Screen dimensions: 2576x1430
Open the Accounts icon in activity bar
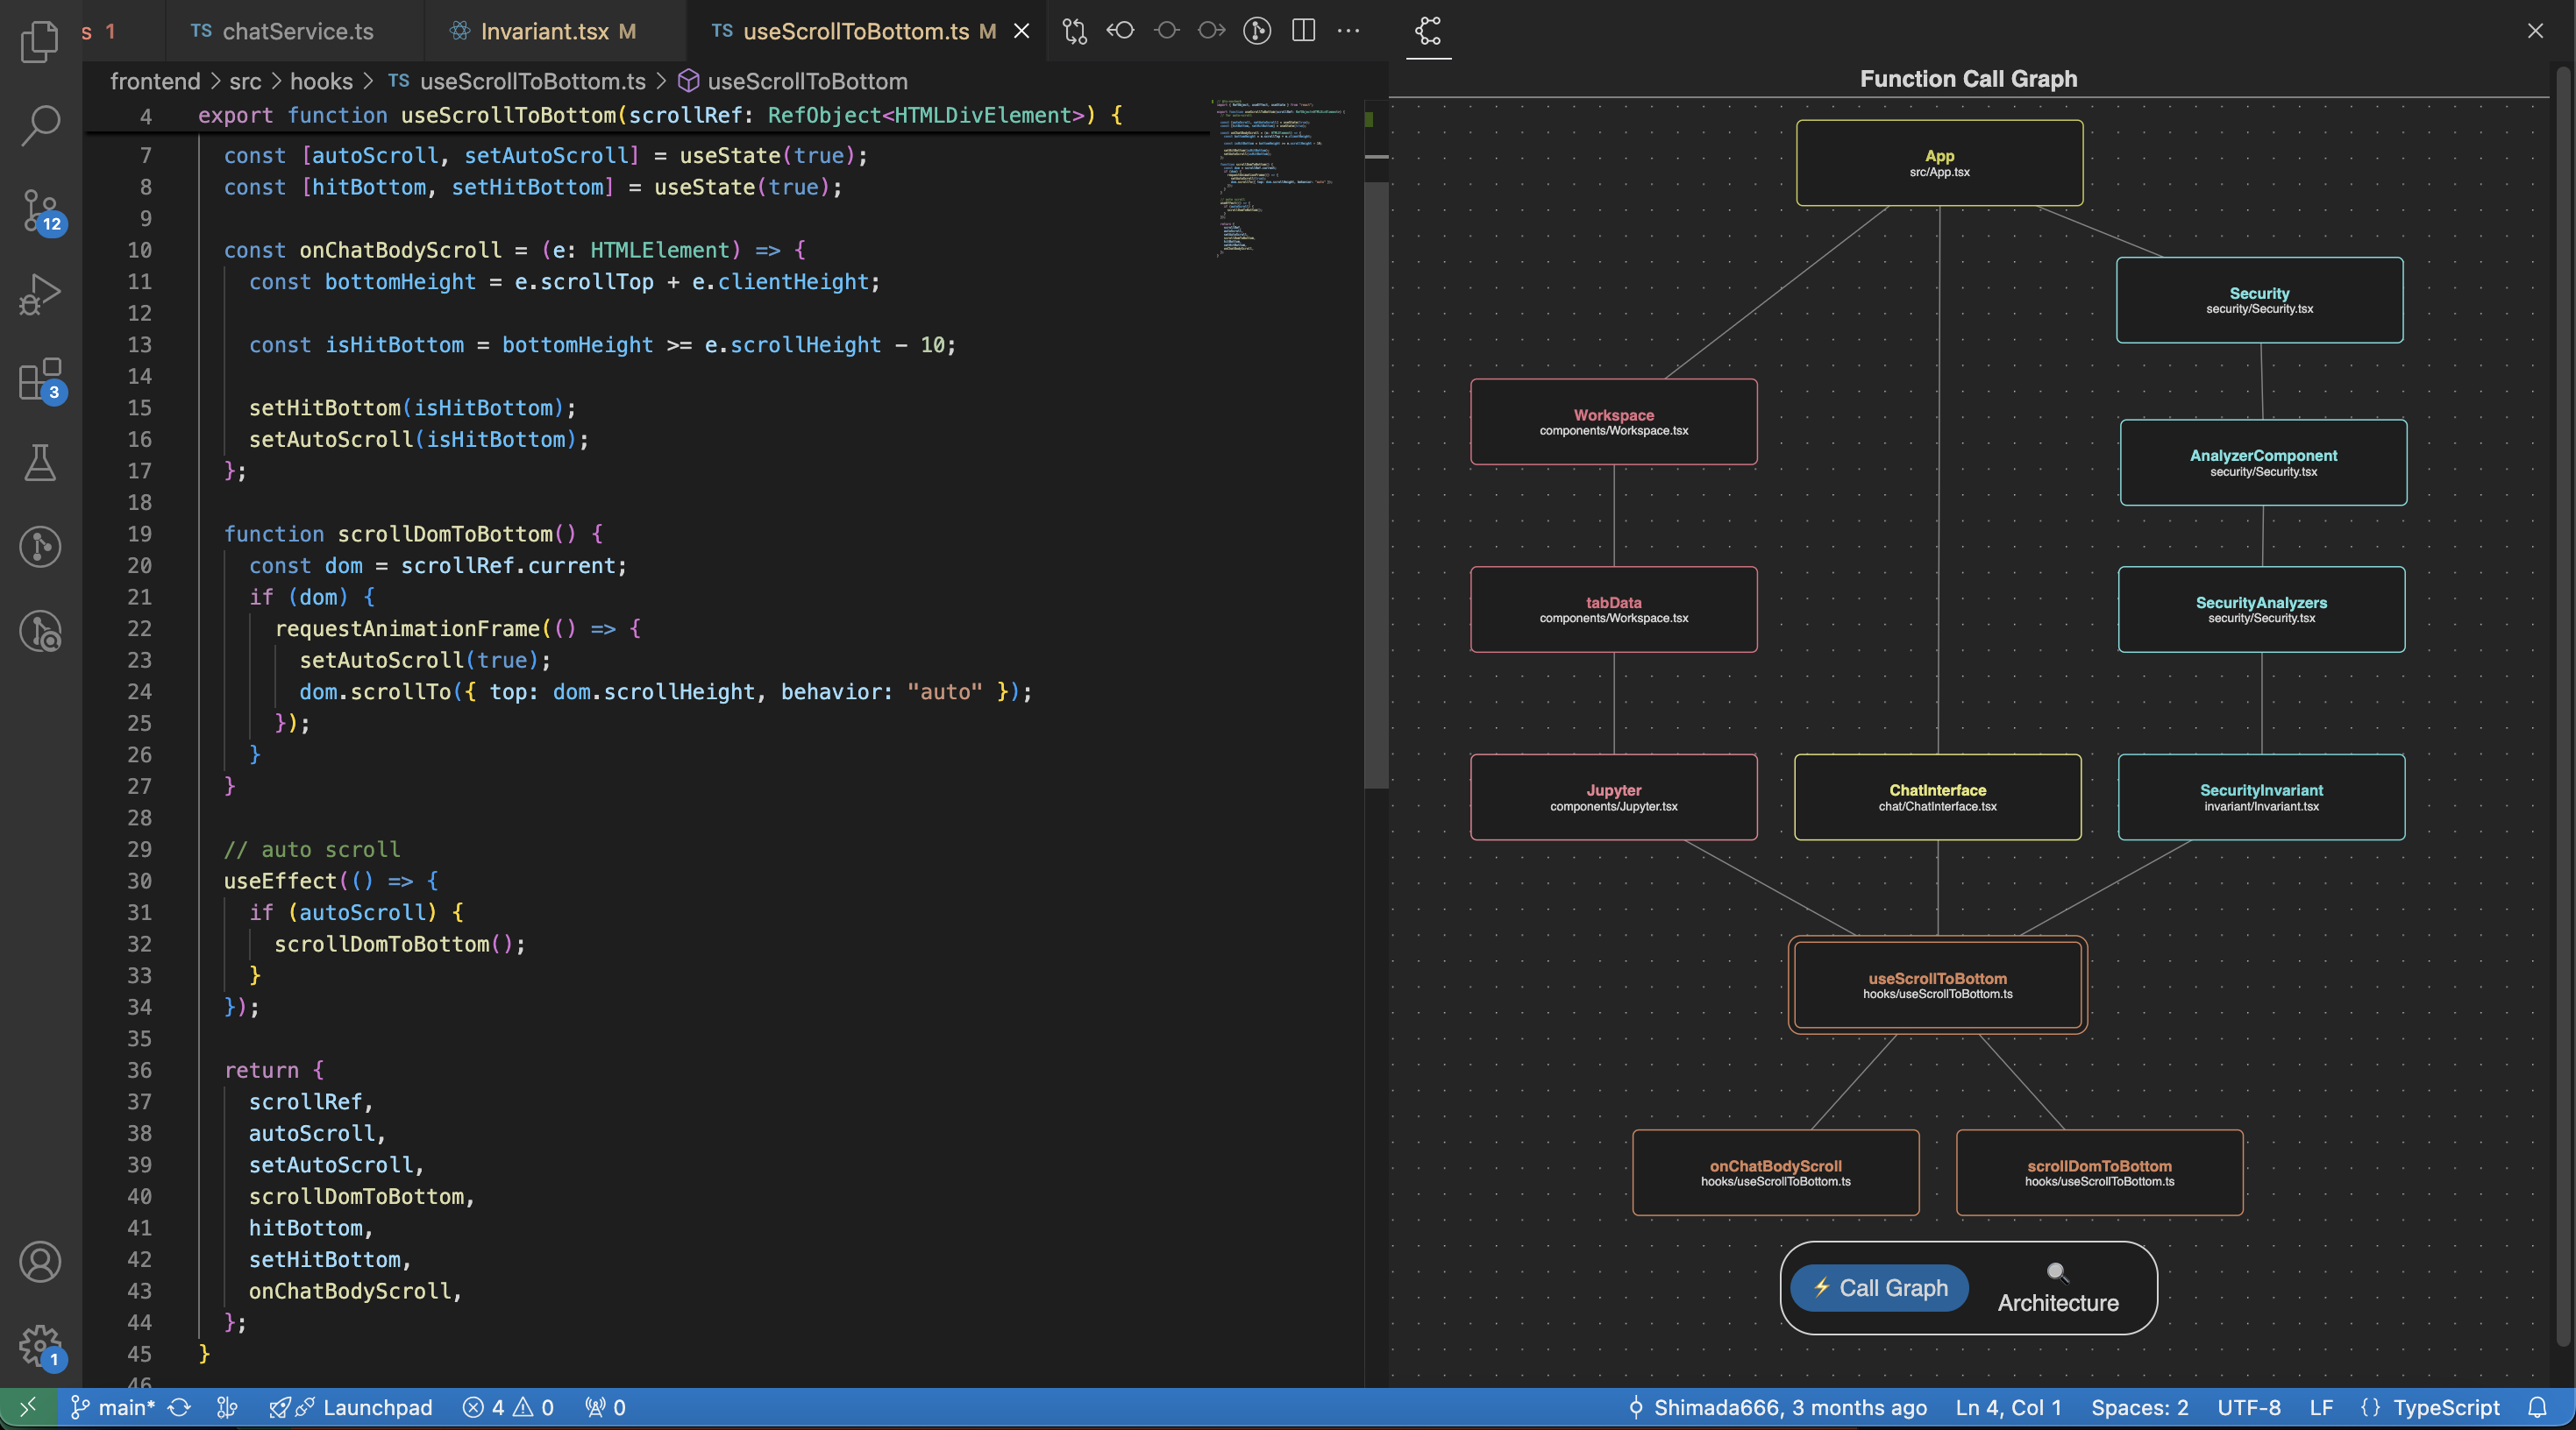pos(40,1262)
